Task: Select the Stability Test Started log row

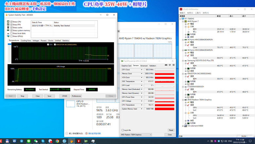Action: 63,26
